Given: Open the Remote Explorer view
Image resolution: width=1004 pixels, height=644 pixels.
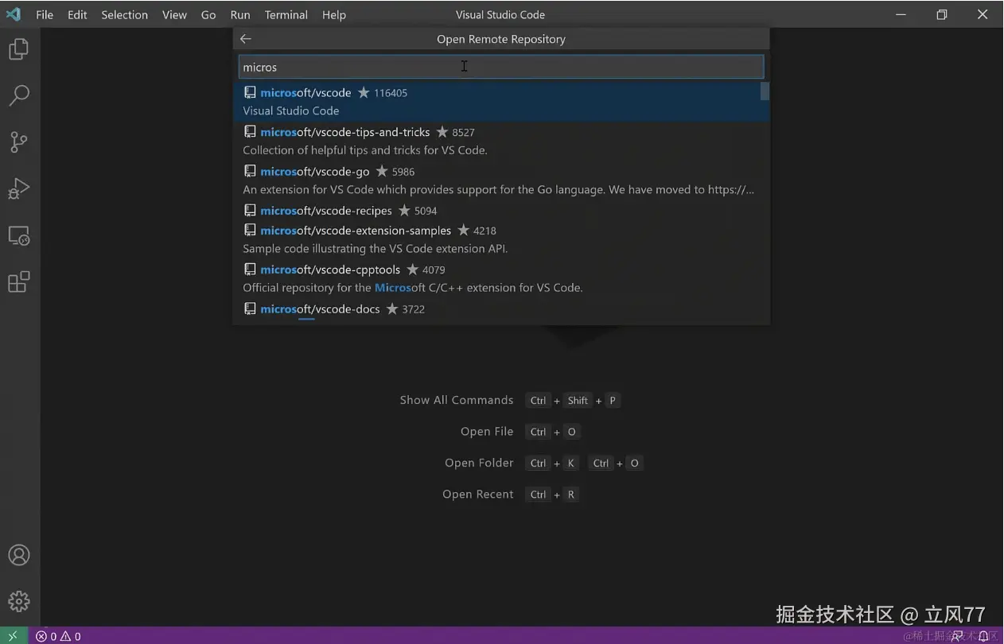Looking at the screenshot, I should pos(19,235).
